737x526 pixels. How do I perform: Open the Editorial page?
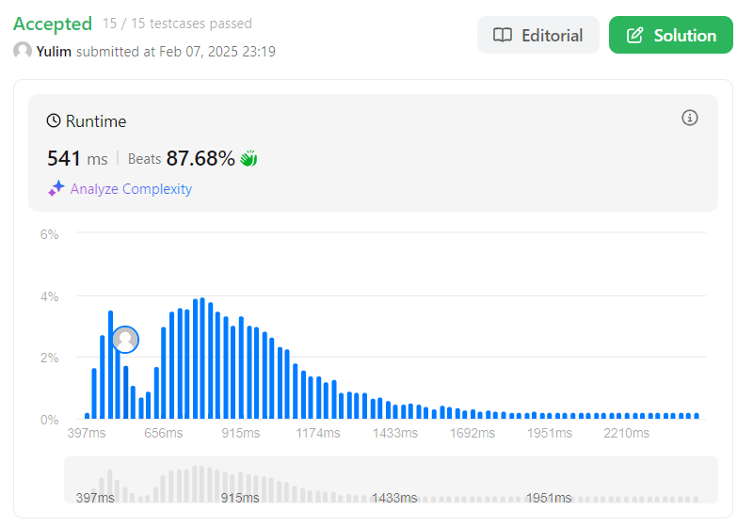click(537, 35)
